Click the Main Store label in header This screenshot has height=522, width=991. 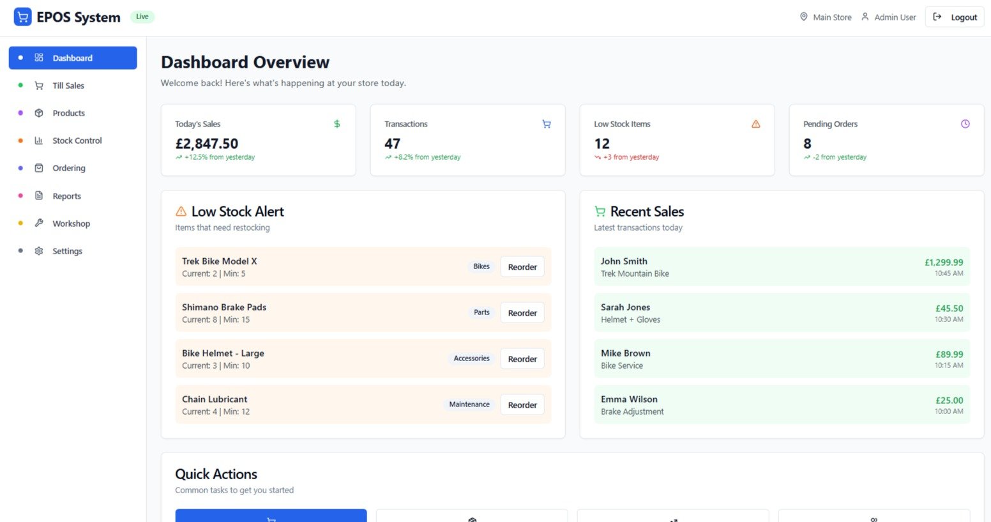coord(832,17)
